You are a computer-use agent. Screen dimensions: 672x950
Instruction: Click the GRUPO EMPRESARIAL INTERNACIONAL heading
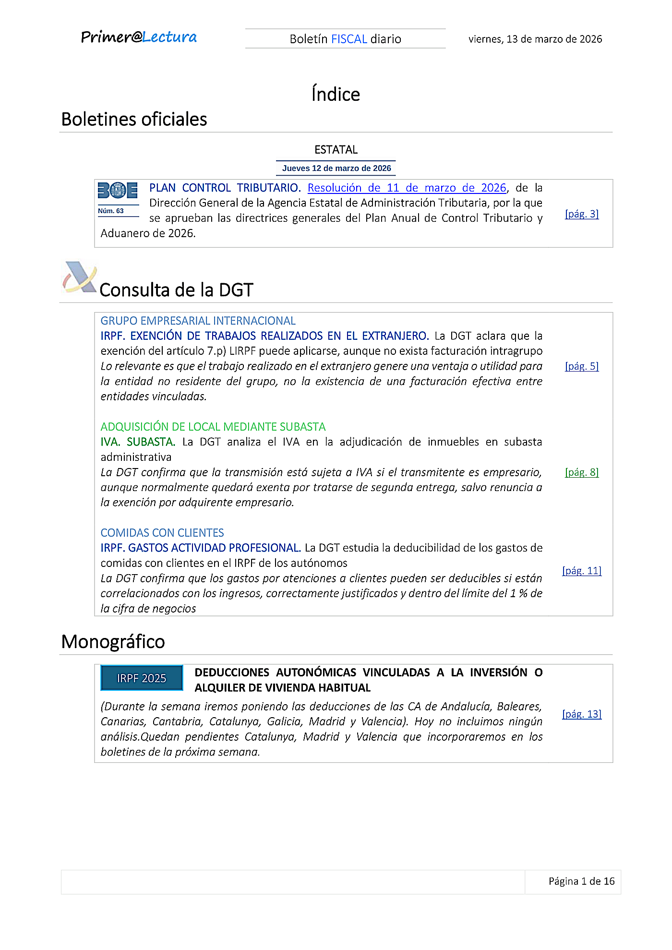pos(198,321)
